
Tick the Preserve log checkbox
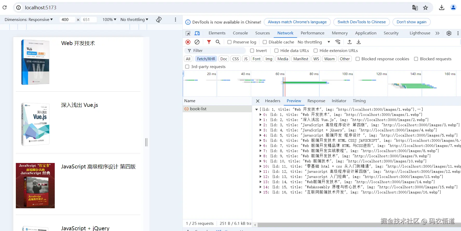pyautogui.click(x=229, y=42)
